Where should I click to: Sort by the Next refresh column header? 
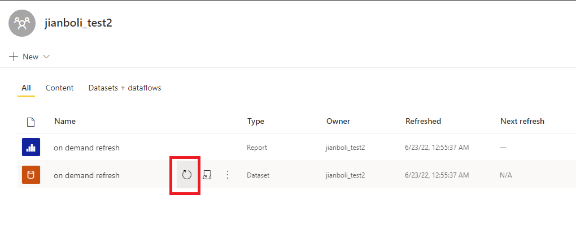pos(522,122)
